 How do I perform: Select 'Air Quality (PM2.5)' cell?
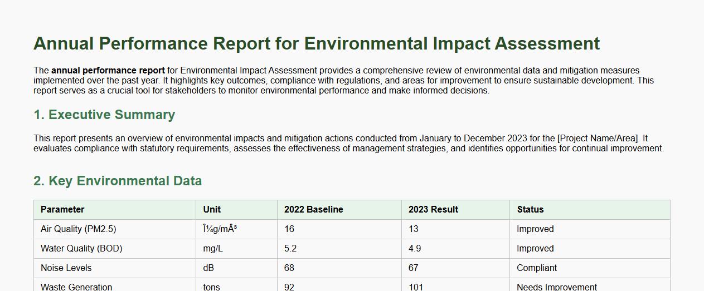point(115,229)
